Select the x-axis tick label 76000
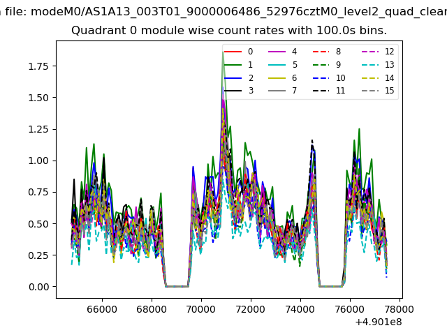The height and width of the screenshot is (335, 447). (351, 309)
